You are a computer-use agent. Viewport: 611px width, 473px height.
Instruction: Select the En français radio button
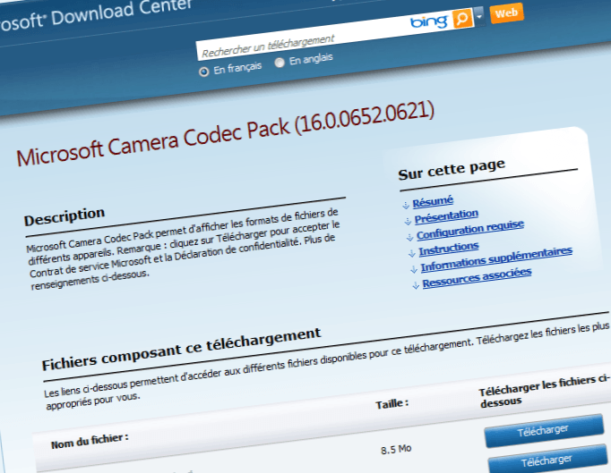203,72
